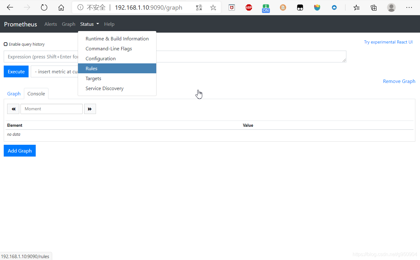Click the Execute button
Viewport: 420px width, 260px height.
tap(16, 71)
